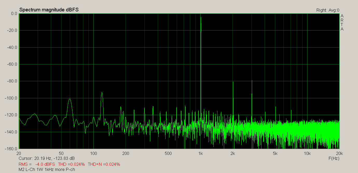Image resolution: width=358 pixels, height=173 pixels.
Task: Click the 50 Hz frequency axis label
Action: pos(61,153)
